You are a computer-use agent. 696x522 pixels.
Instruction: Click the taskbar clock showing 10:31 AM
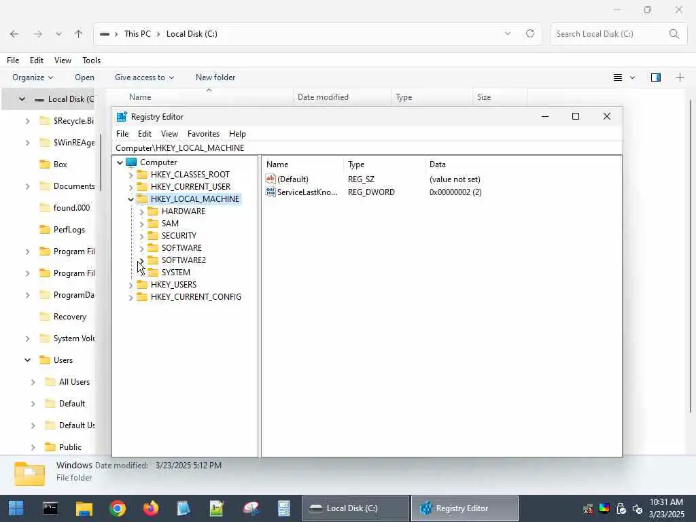point(666,502)
